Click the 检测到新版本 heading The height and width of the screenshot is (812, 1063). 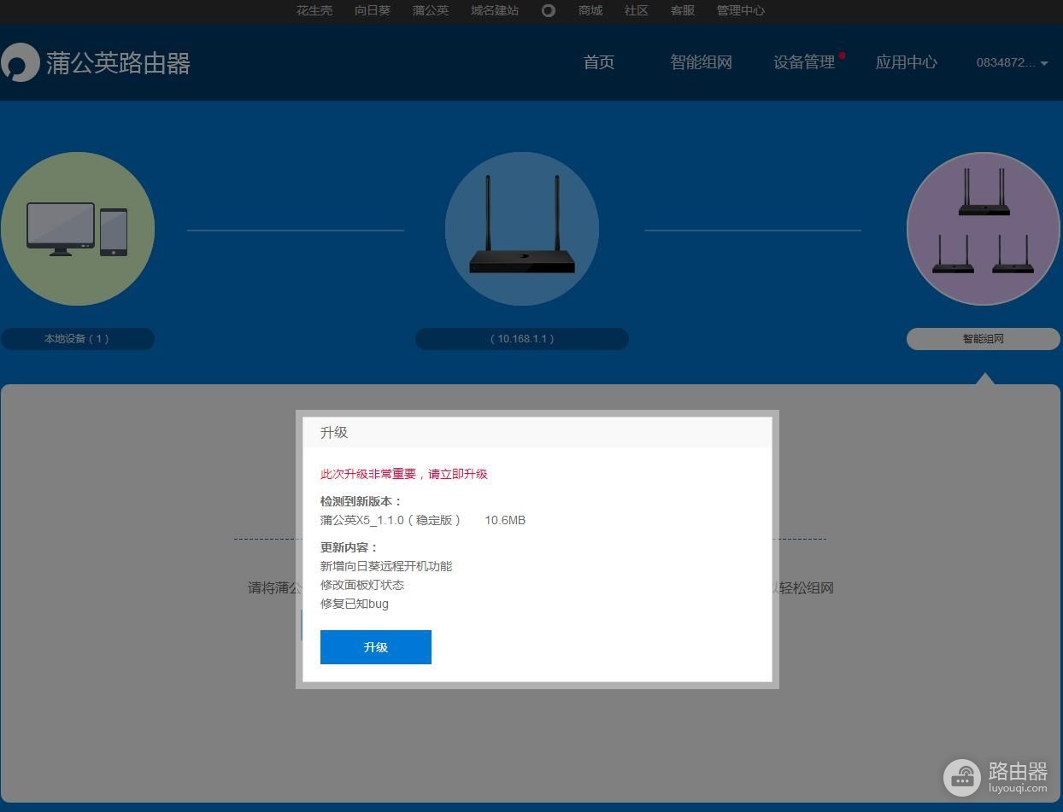point(361,501)
